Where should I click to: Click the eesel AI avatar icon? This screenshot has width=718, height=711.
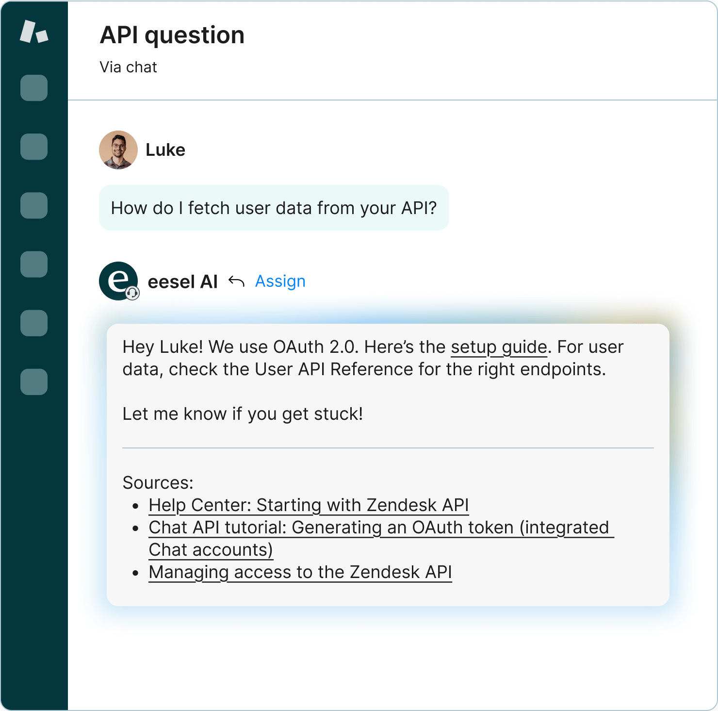tap(119, 281)
